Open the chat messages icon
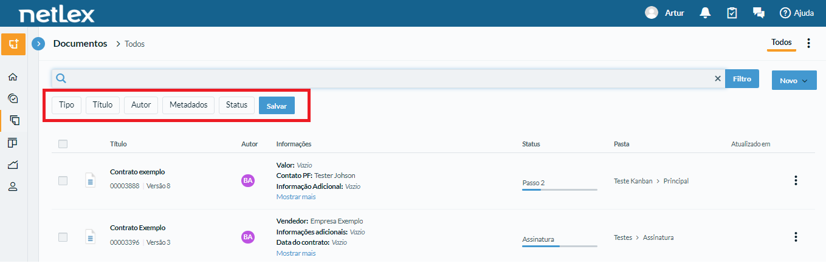Viewport: 826px width, 266px height. 758,13
